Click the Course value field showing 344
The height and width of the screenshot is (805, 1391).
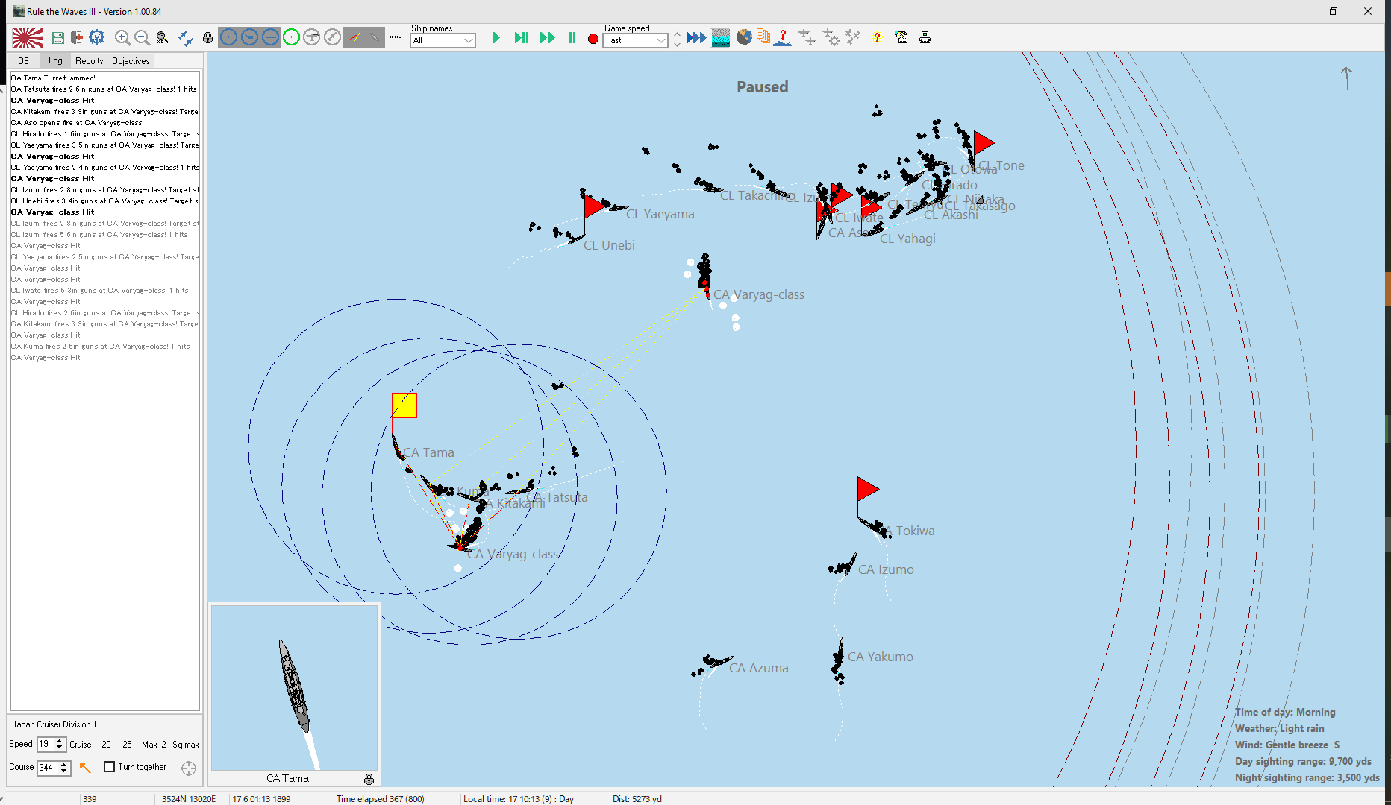[x=47, y=767]
